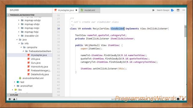Click the Android icon beside AndroidManifest.xml
The width and height of the screenshot is (193, 108).
[20, 78]
